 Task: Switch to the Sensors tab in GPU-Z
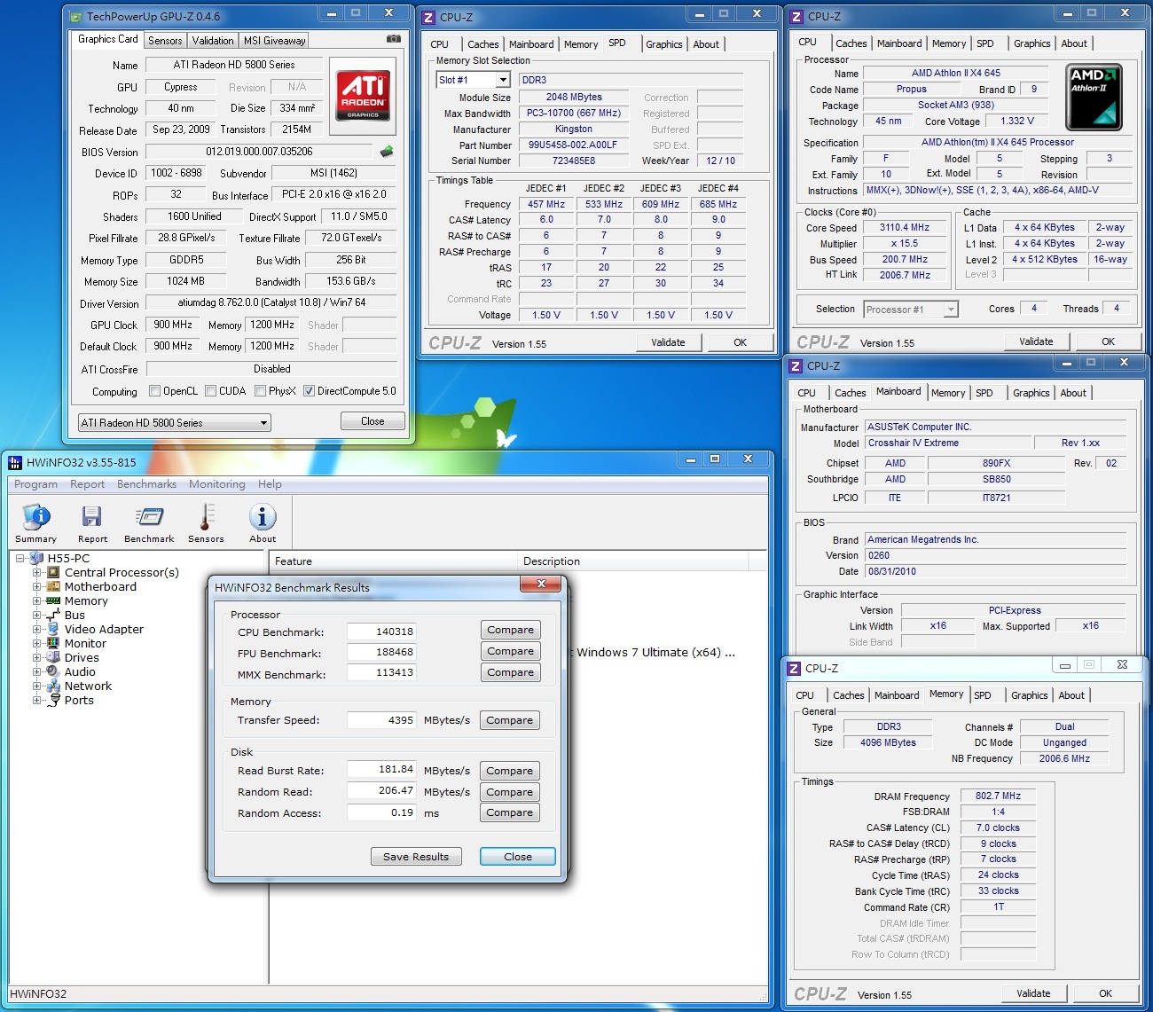point(165,41)
